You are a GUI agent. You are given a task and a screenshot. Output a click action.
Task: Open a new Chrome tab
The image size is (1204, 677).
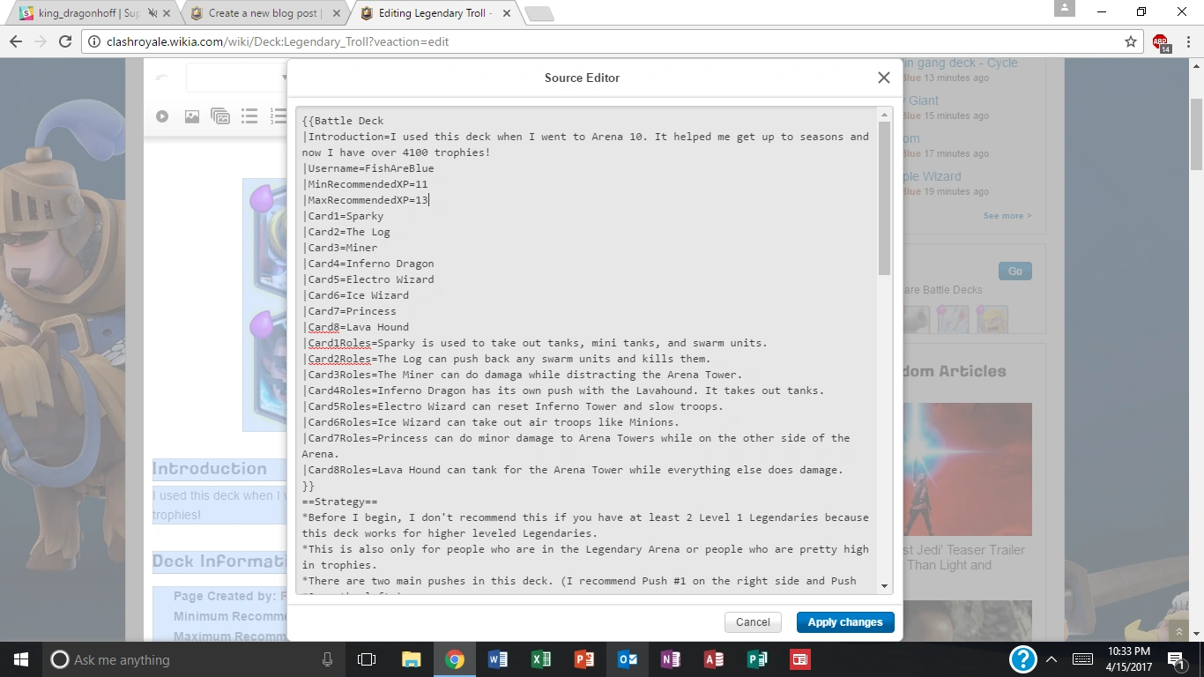point(539,14)
